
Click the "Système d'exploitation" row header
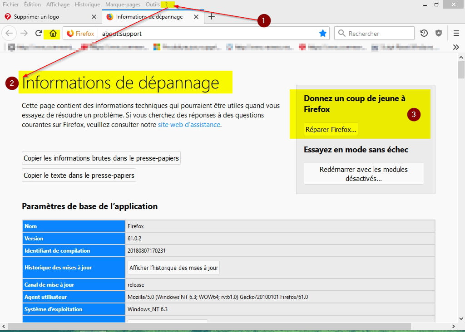coord(74,309)
